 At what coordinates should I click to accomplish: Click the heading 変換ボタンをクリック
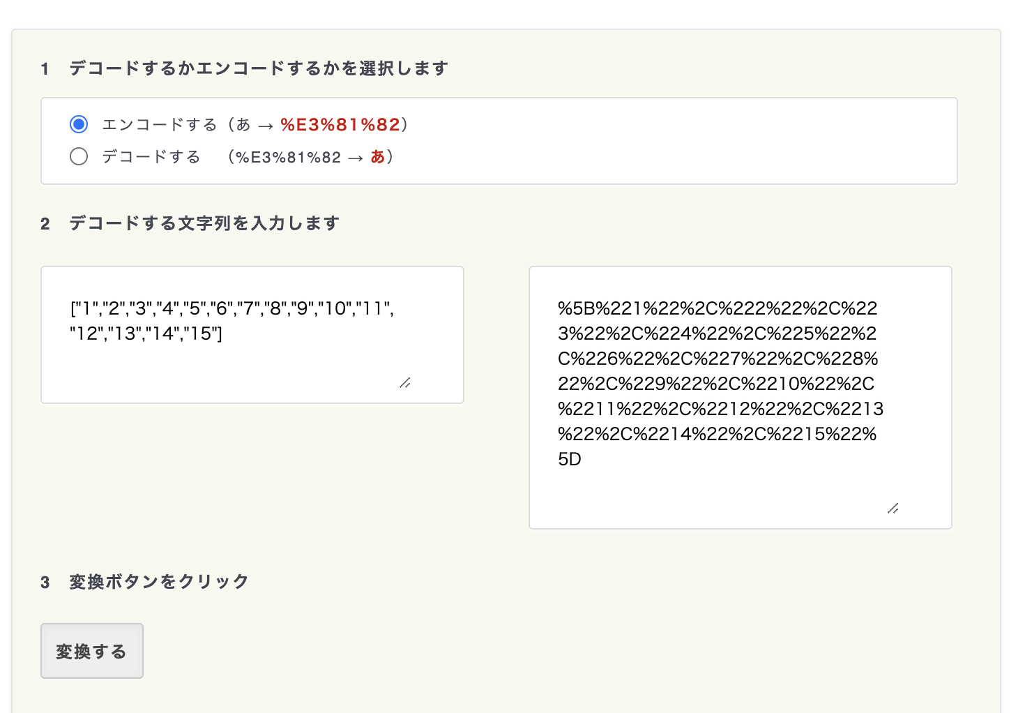(159, 582)
